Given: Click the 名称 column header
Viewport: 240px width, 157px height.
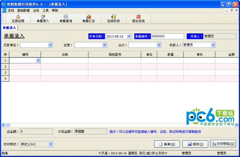Looking at the screenshot, I should [x=64, y=54].
